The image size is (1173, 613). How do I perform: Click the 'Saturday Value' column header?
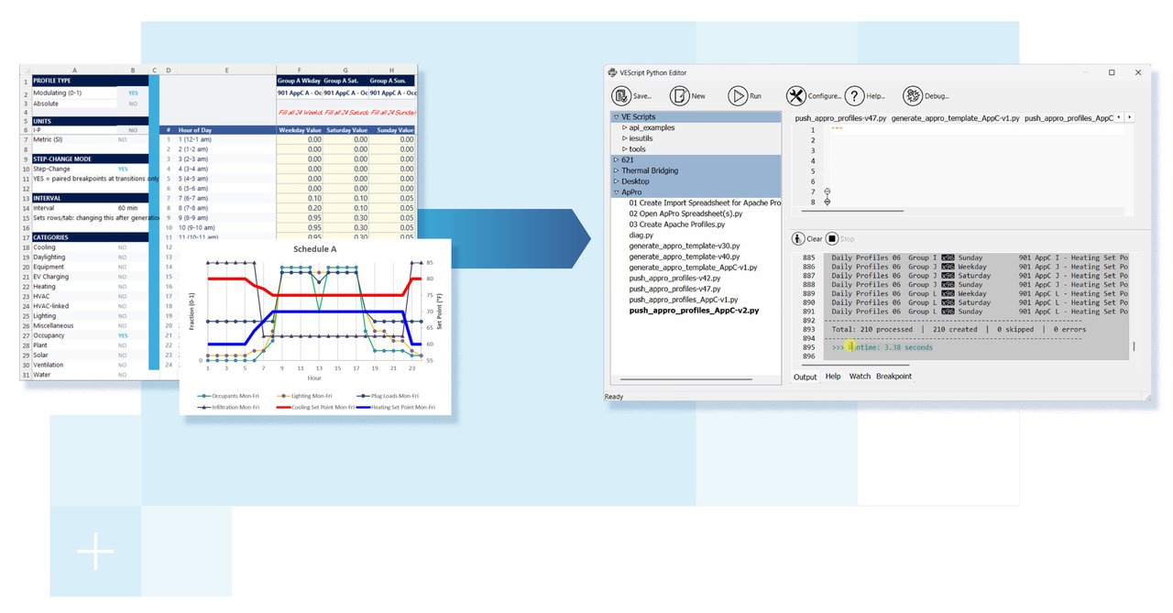[x=345, y=130]
